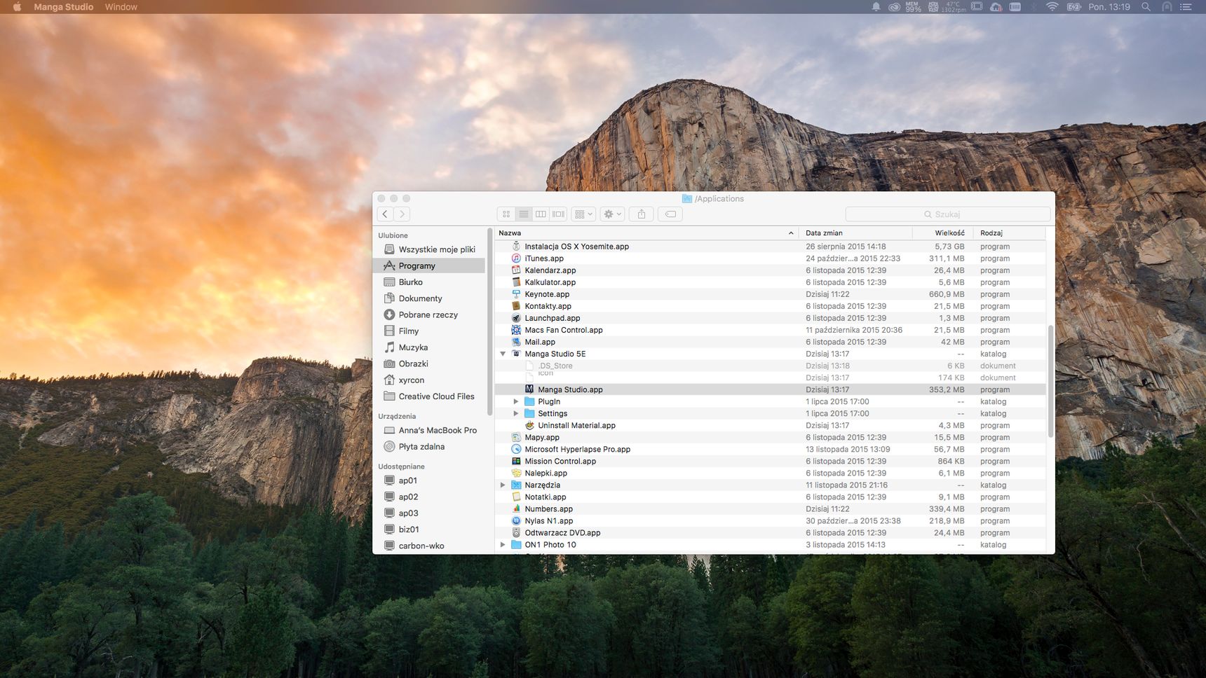1206x678 pixels.
Task: Open Creative Cloud Files in sidebar
Action: point(429,396)
